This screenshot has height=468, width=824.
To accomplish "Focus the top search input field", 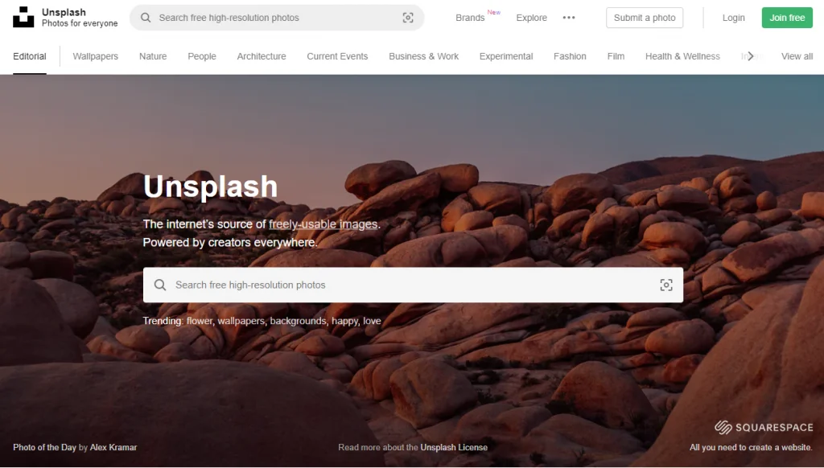I will pos(277,18).
